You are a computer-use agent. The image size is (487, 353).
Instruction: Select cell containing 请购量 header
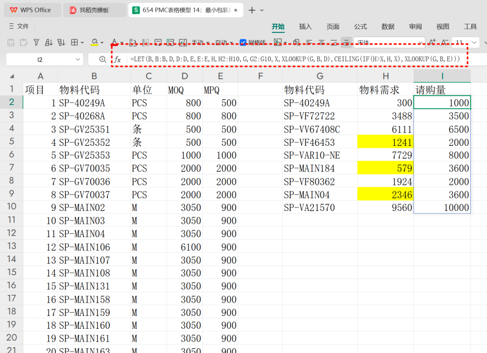point(442,89)
